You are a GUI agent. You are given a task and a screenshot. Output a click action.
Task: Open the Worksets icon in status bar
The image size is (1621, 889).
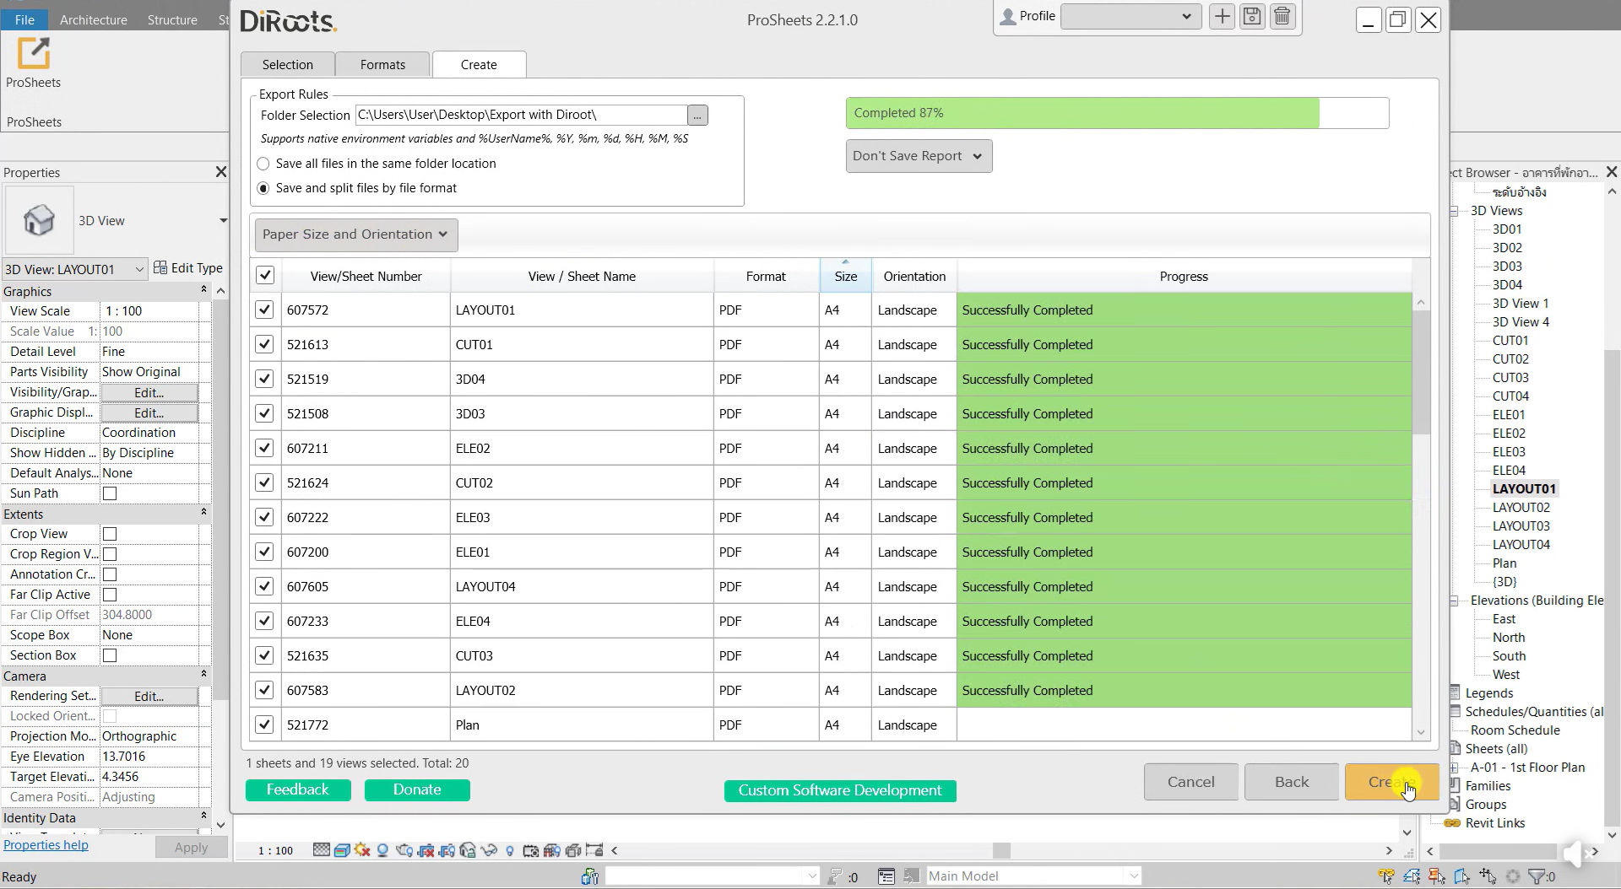(590, 876)
